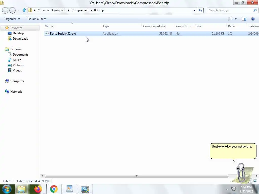Toggle the preview pane button
This screenshot has width=259, height=194.
pos(244,19)
